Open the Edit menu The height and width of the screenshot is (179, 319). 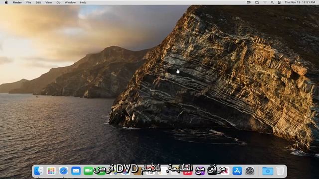(38, 2)
